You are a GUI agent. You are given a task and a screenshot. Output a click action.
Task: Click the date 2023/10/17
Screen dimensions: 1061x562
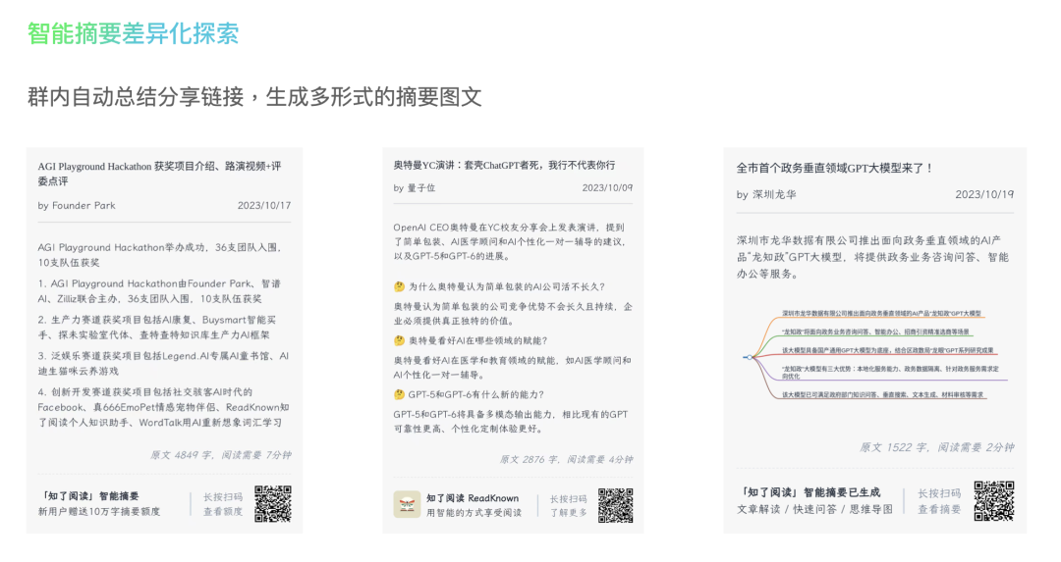click(x=264, y=205)
